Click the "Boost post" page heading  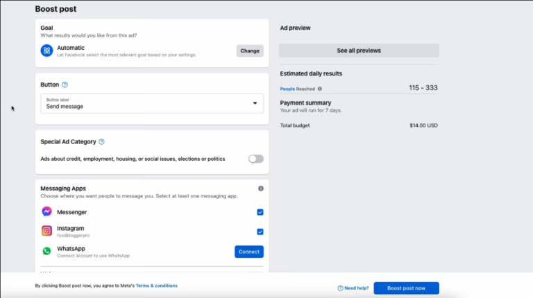click(x=56, y=9)
